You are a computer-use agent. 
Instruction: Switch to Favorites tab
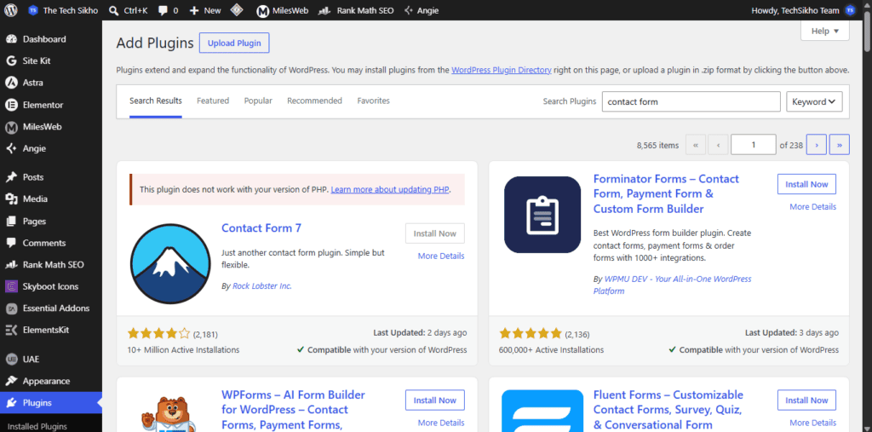click(x=374, y=101)
